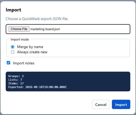
Task: Click the Exported timestamp line
Action: tap(37, 87)
